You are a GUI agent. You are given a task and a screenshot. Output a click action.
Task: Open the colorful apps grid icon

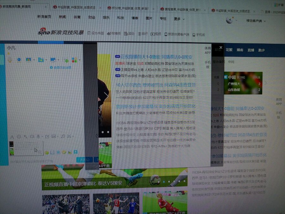[x=74, y=60]
